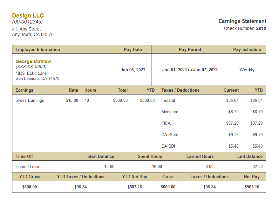Select the End Balance value 32.00
The image size is (278, 210).
pos(259,166)
